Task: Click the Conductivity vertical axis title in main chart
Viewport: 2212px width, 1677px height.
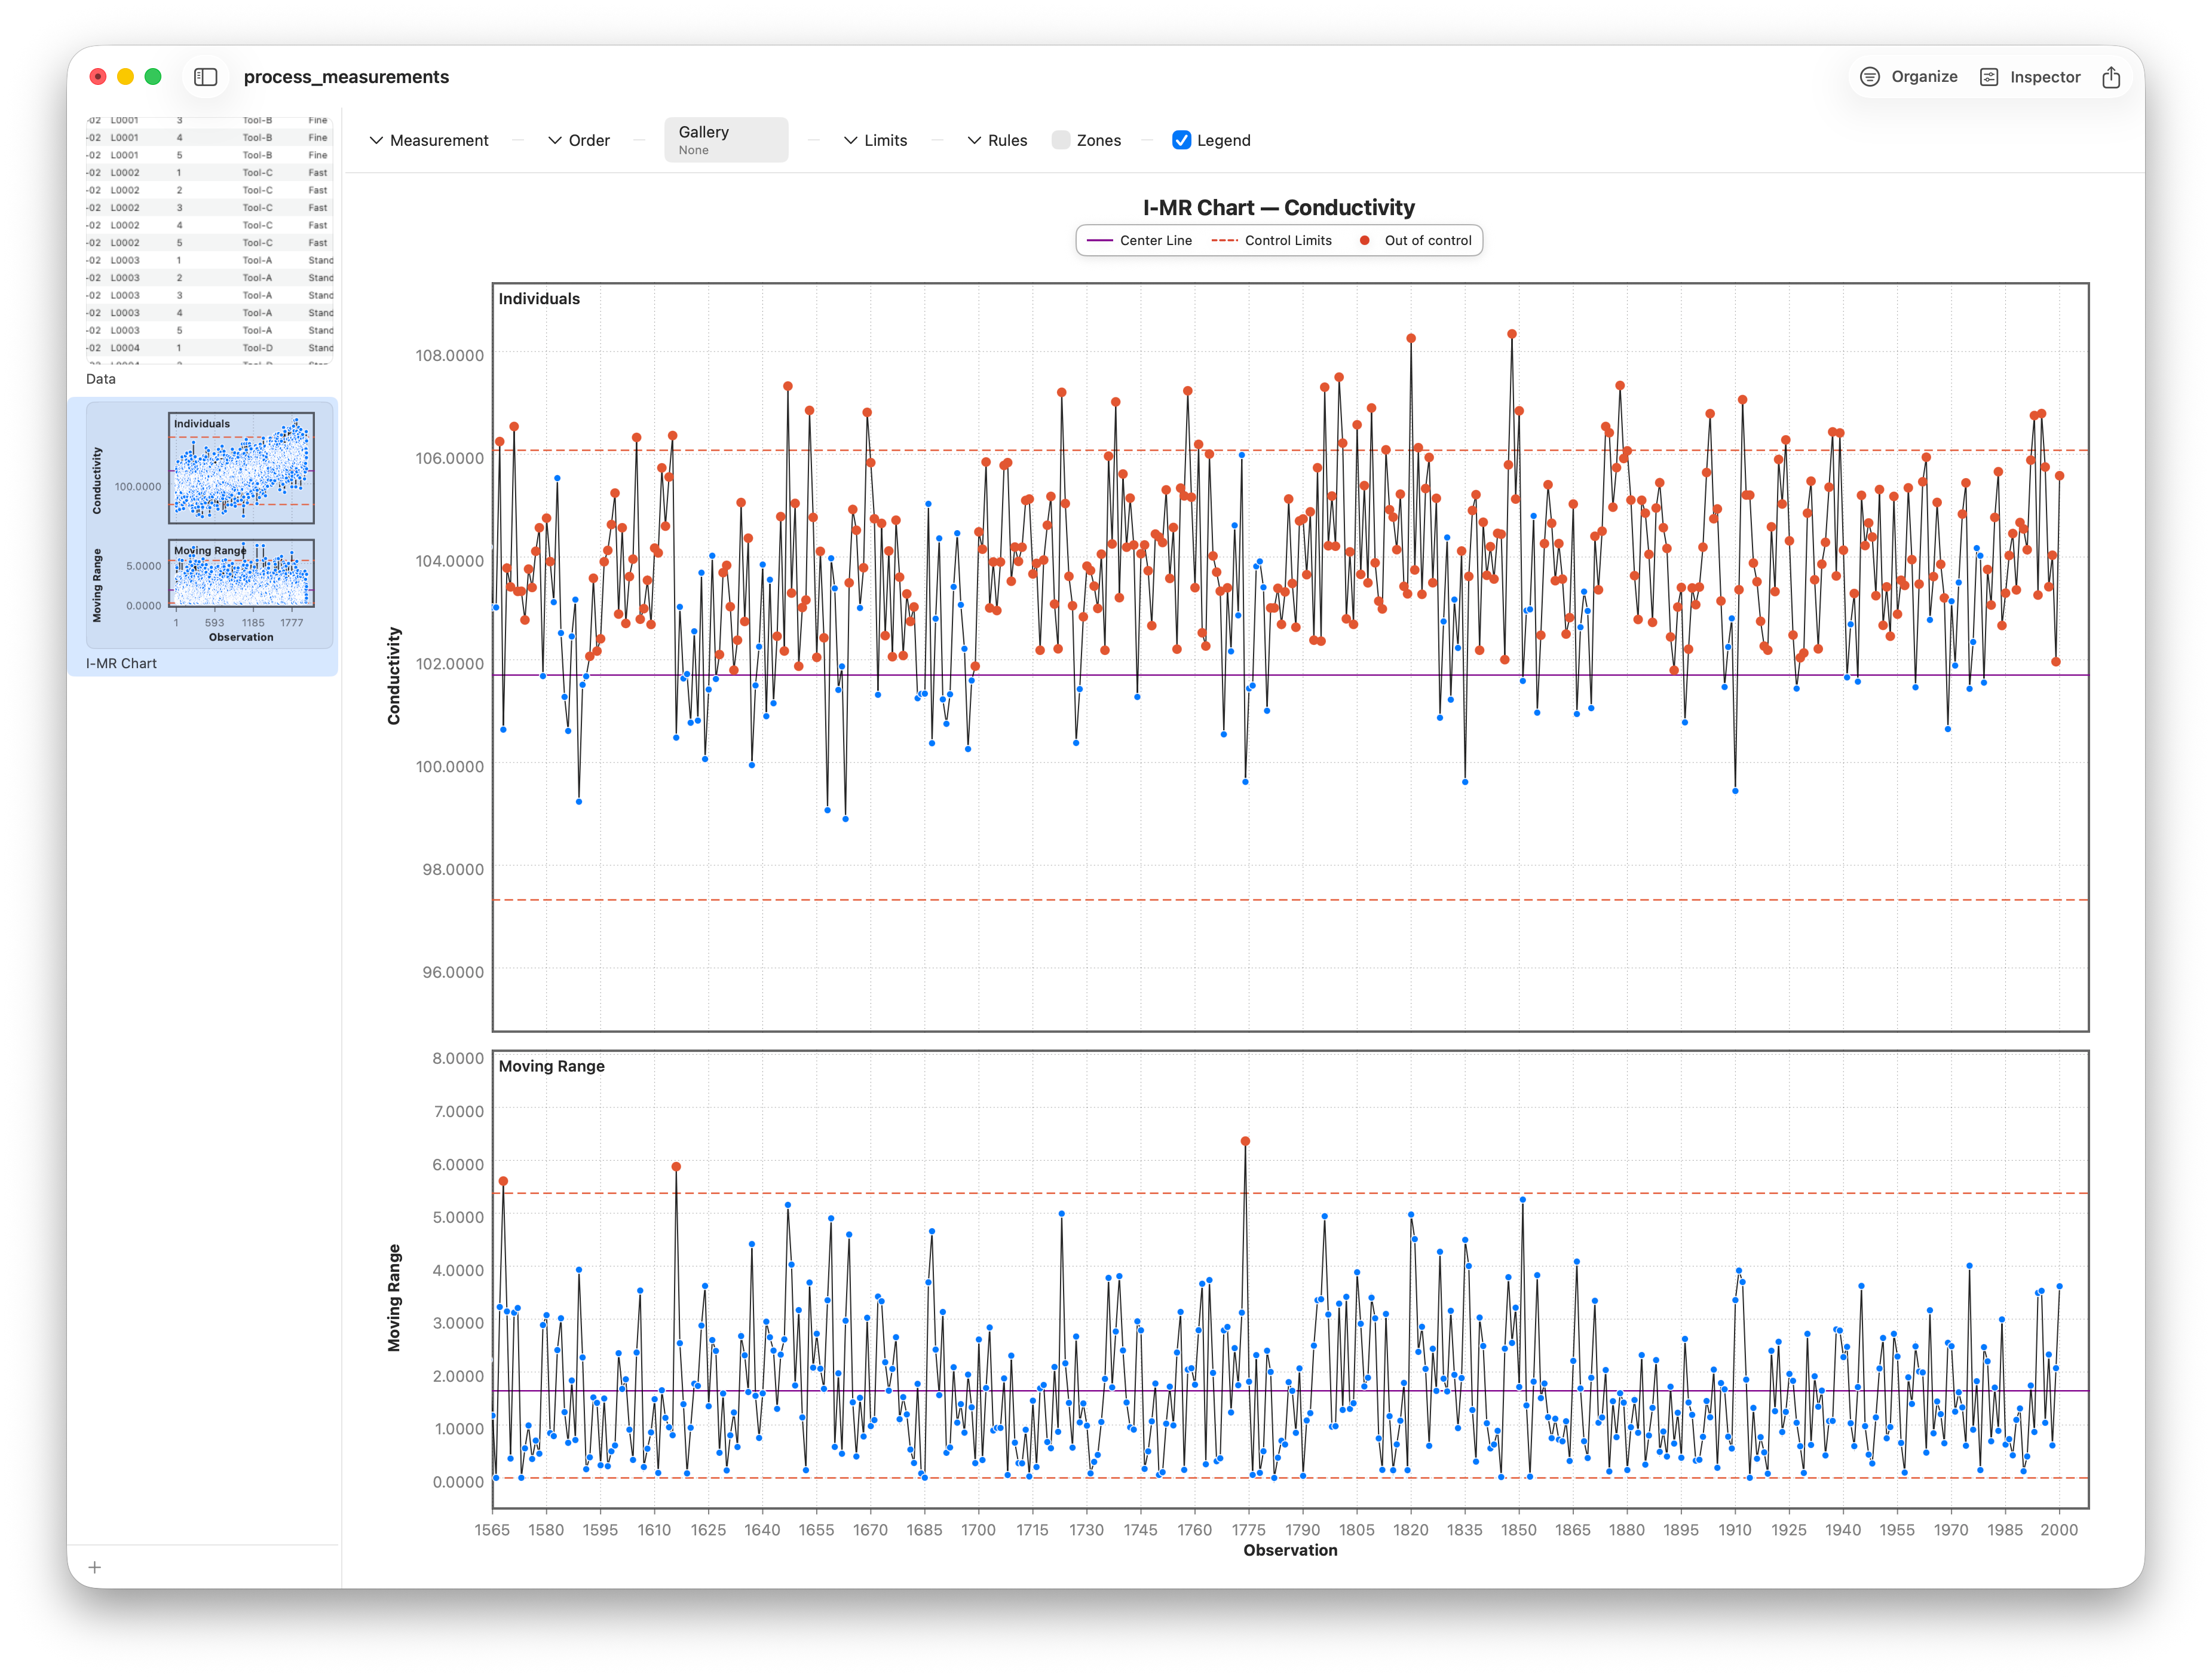Action: (x=394, y=676)
